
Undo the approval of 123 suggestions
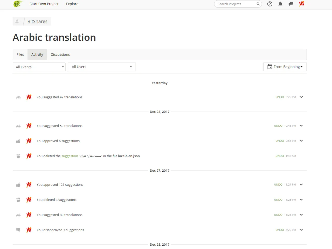tap(278, 185)
